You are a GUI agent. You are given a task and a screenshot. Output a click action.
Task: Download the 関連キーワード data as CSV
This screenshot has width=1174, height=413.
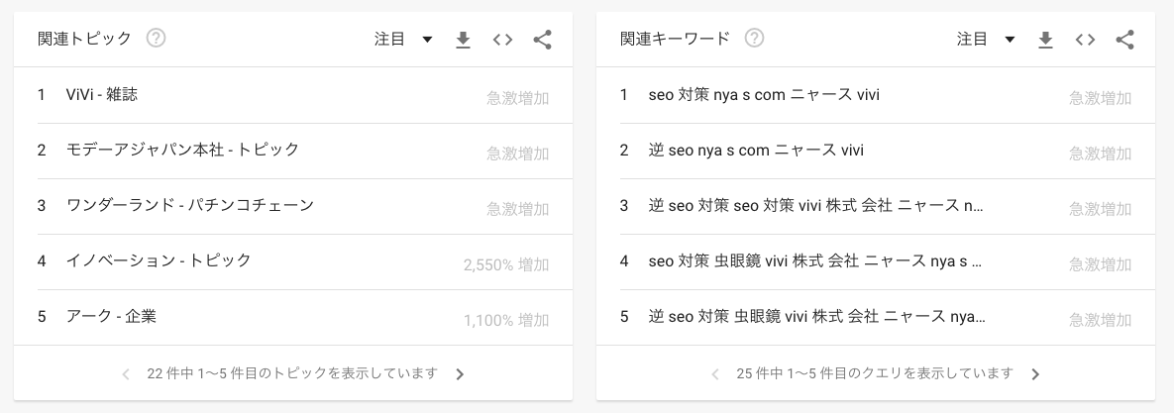[1046, 40]
